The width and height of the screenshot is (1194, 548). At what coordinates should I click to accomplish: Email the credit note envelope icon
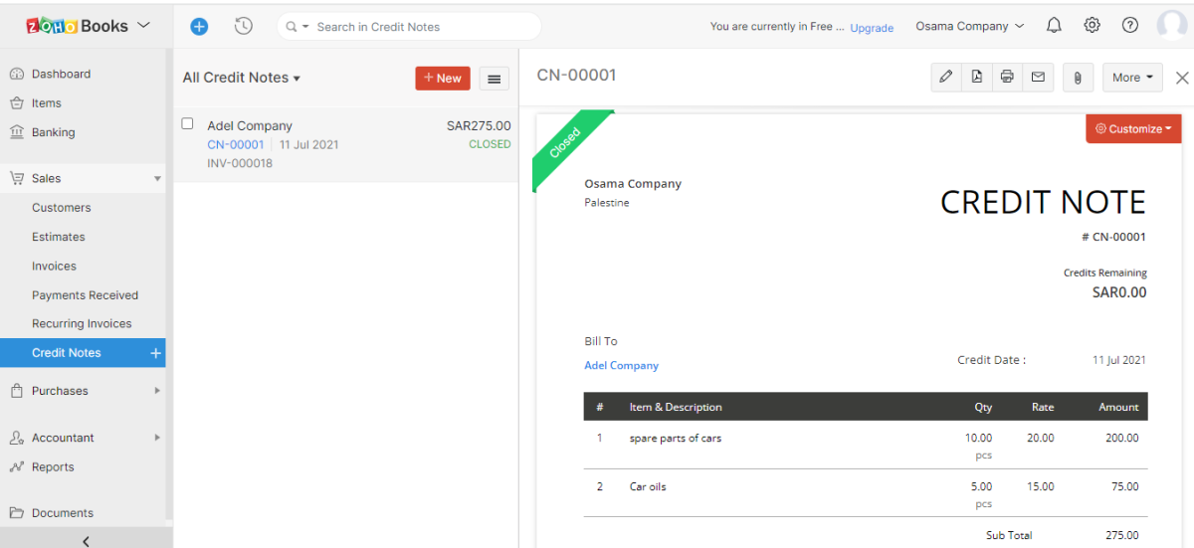coord(1038,78)
